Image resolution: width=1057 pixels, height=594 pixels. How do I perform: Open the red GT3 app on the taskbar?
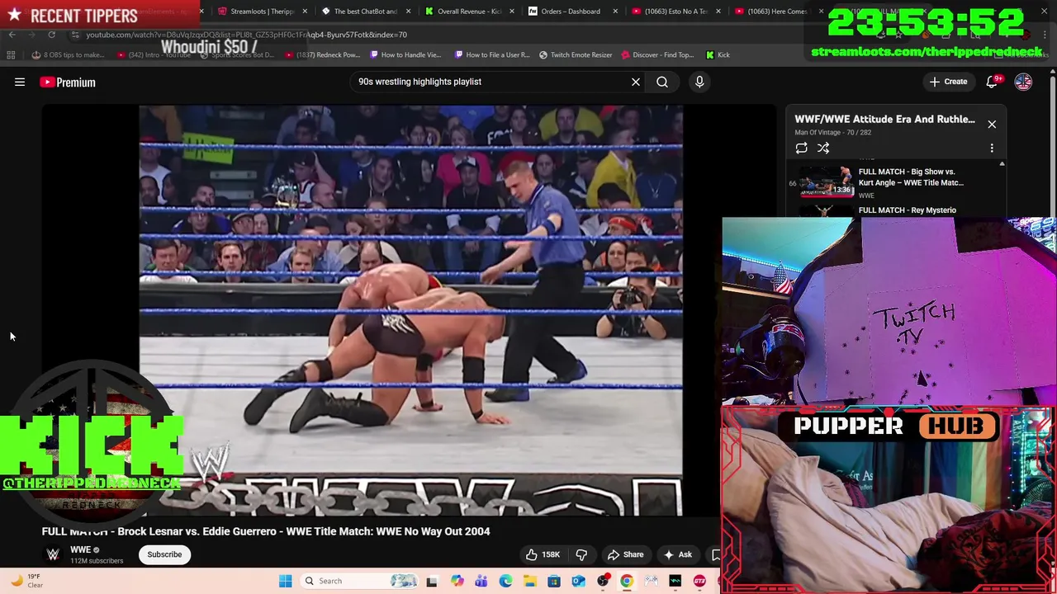click(x=699, y=581)
